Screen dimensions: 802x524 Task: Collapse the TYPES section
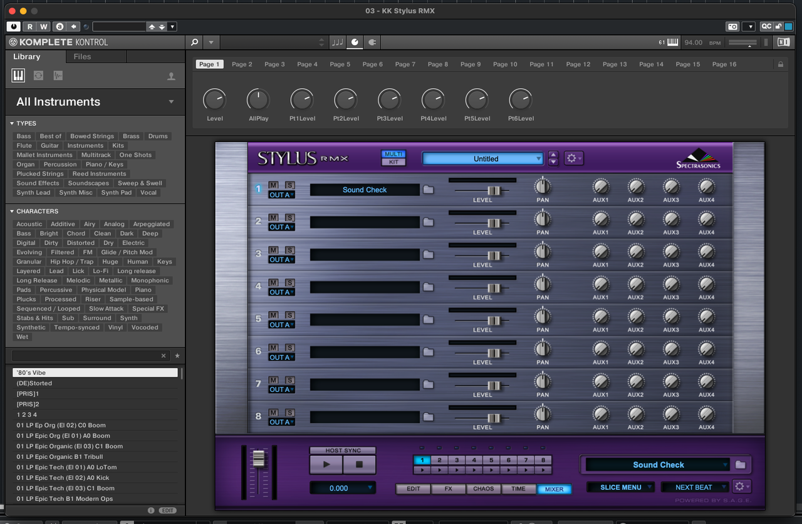click(12, 123)
